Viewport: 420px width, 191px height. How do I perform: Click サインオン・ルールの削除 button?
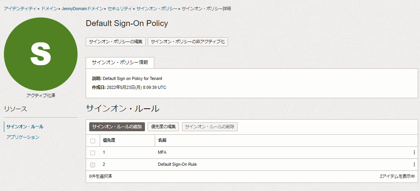(210, 127)
